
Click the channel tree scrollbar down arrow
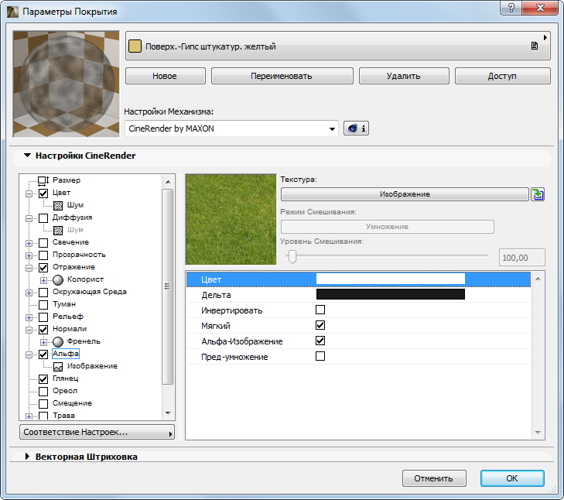pyautogui.click(x=168, y=413)
